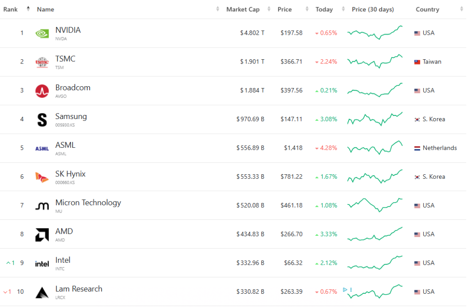Open SK Hynix via its logo
468x307 pixels.
(42, 177)
